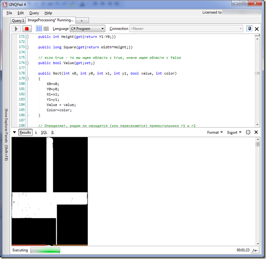Open the Query menu

(x=34, y=13)
